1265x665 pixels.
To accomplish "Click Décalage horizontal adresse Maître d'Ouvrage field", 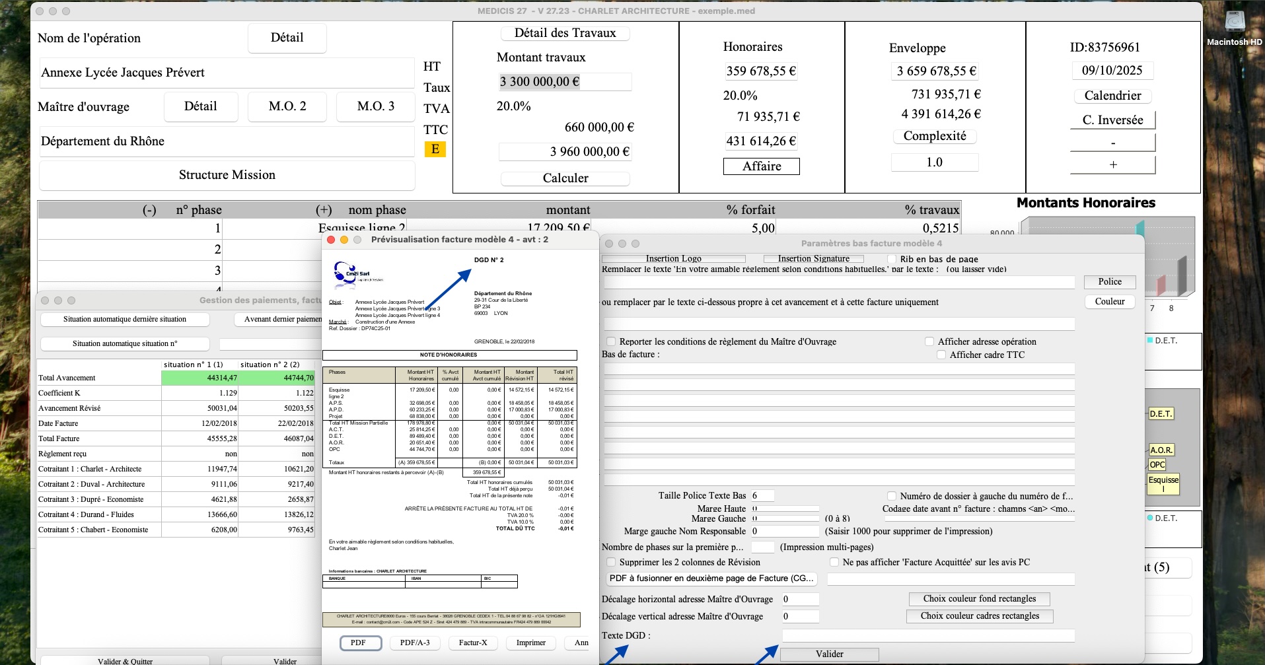I will [x=801, y=599].
